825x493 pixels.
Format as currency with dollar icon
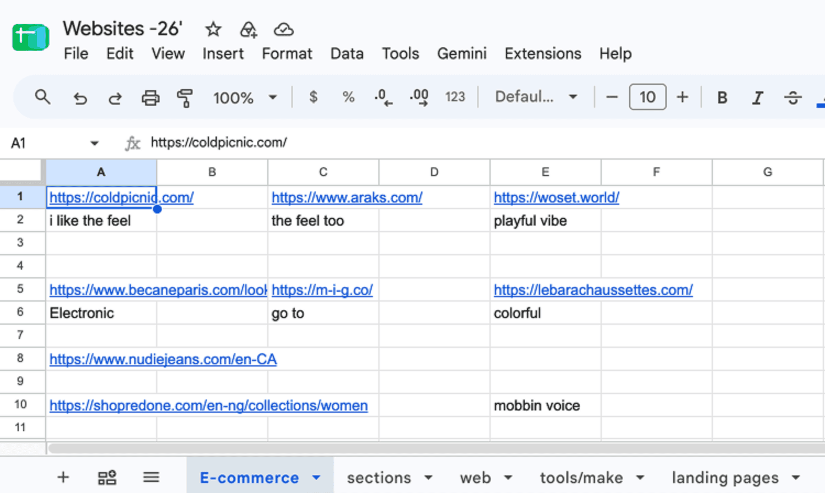[313, 97]
